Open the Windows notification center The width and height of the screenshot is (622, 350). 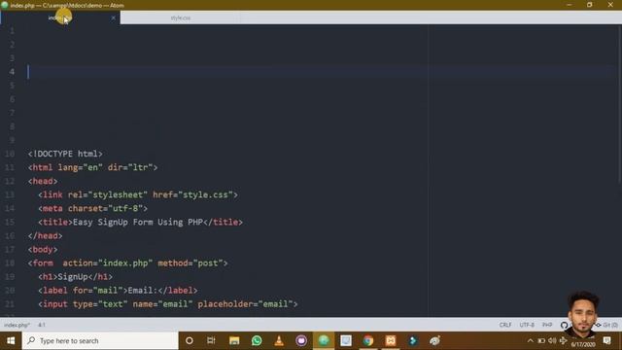pos(606,341)
